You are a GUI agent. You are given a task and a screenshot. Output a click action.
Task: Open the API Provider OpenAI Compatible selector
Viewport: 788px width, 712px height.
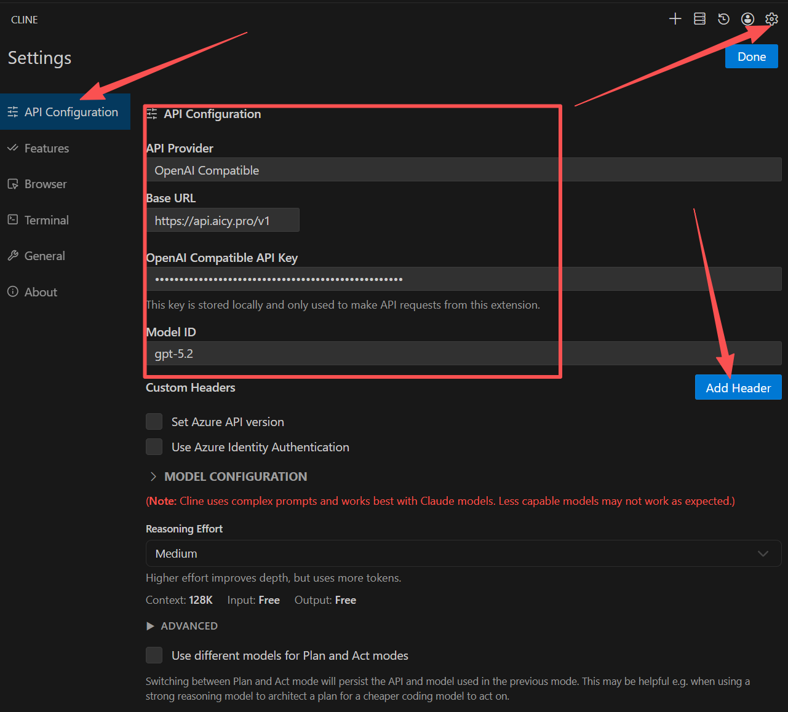(463, 170)
